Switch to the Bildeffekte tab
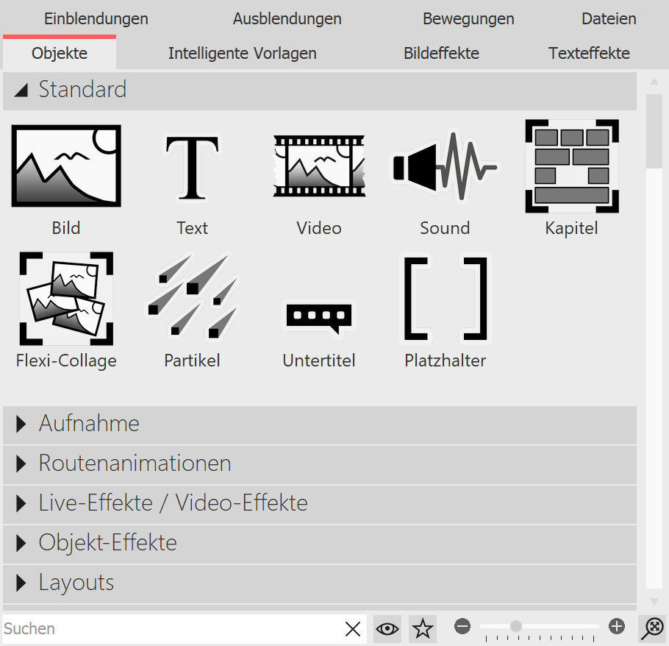Viewport: 669px width, 646px height. (441, 53)
